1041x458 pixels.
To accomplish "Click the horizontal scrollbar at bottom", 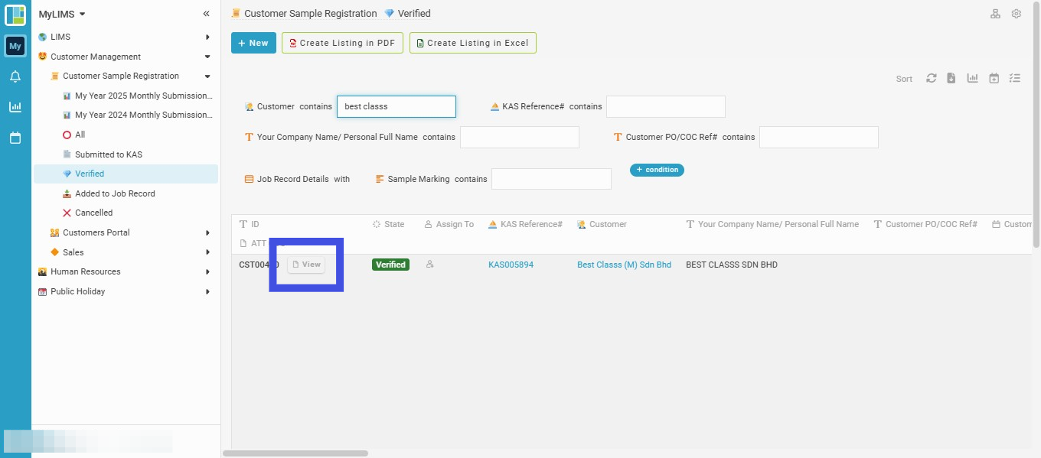I will point(295,453).
